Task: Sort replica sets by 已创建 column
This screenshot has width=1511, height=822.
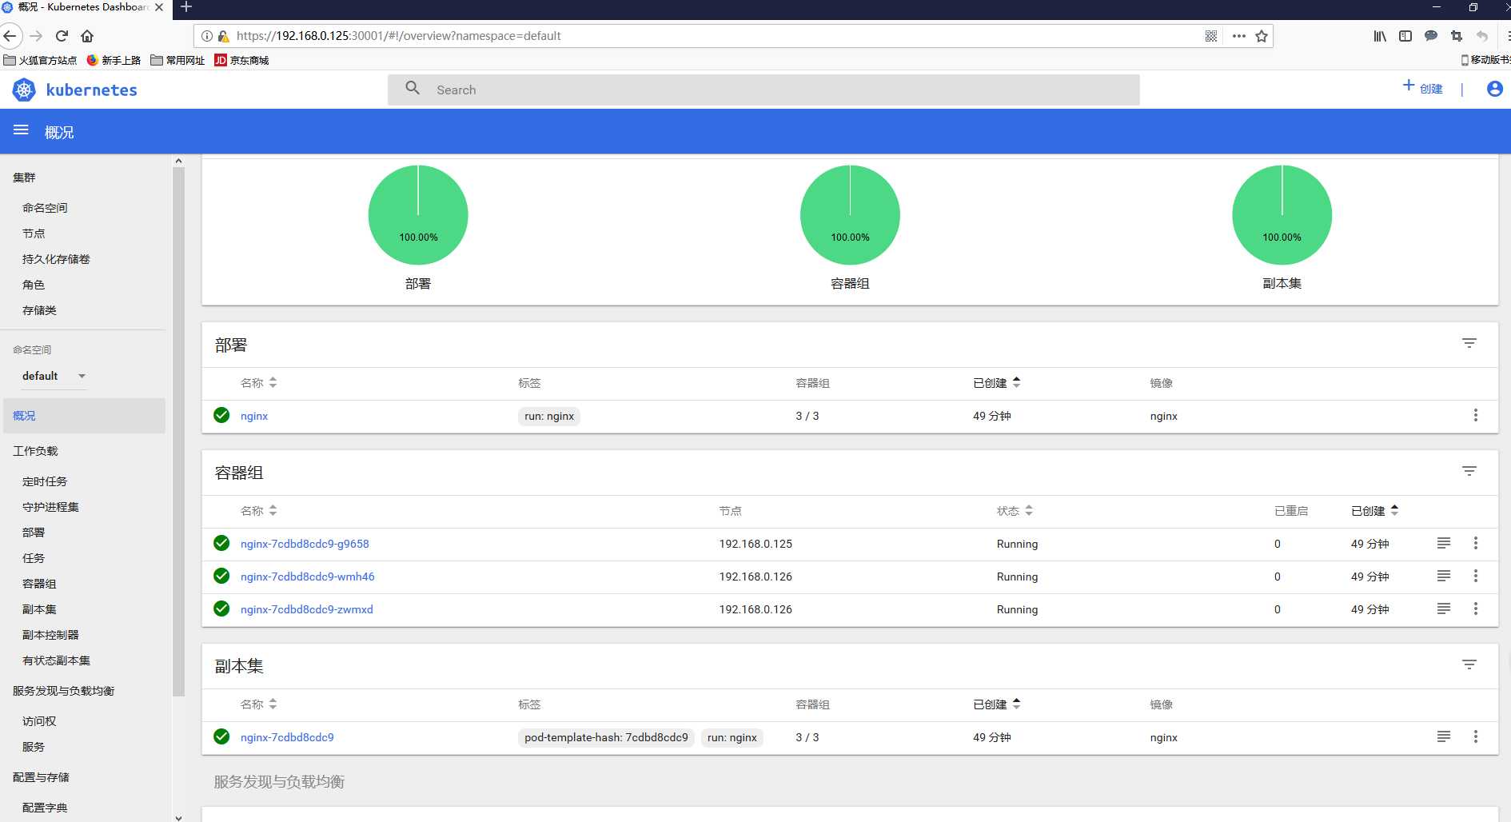Action: click(x=996, y=704)
